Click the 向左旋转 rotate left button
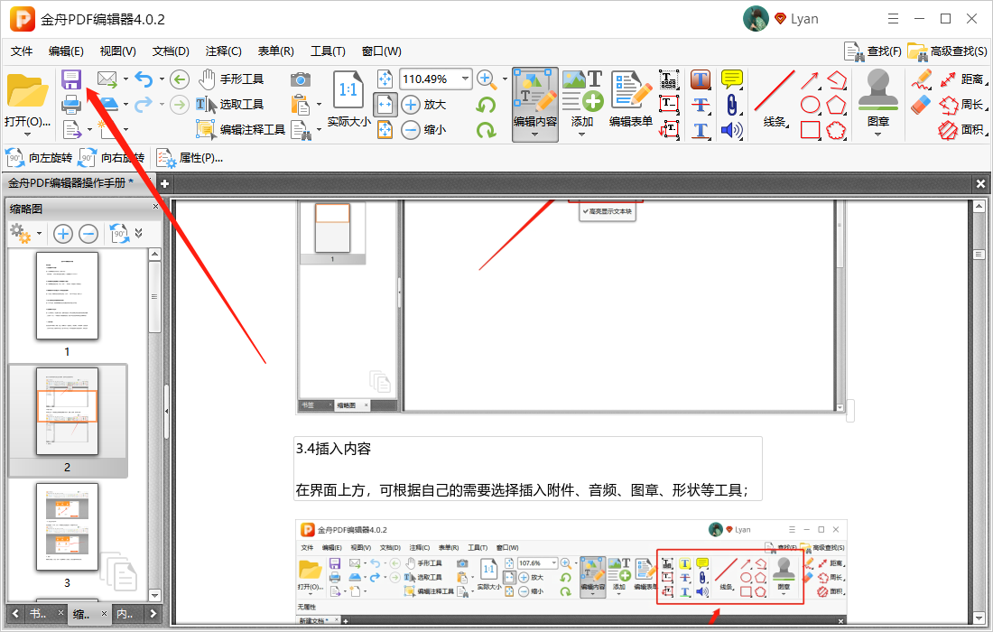 (x=39, y=158)
